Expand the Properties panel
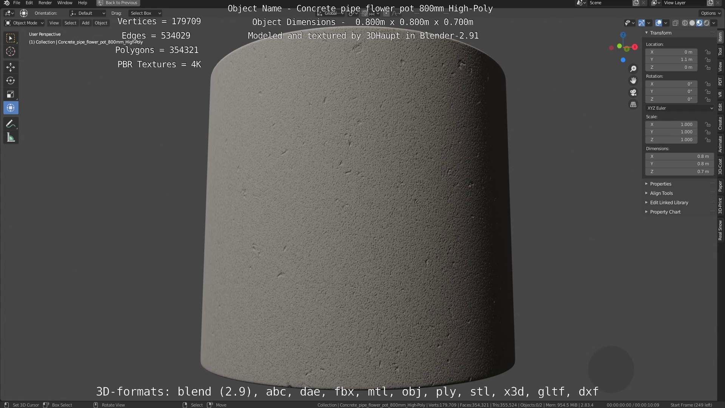Viewport: 725px width, 408px height. [660, 184]
